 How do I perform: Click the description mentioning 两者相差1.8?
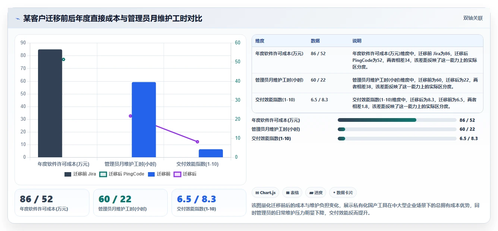[415, 103]
